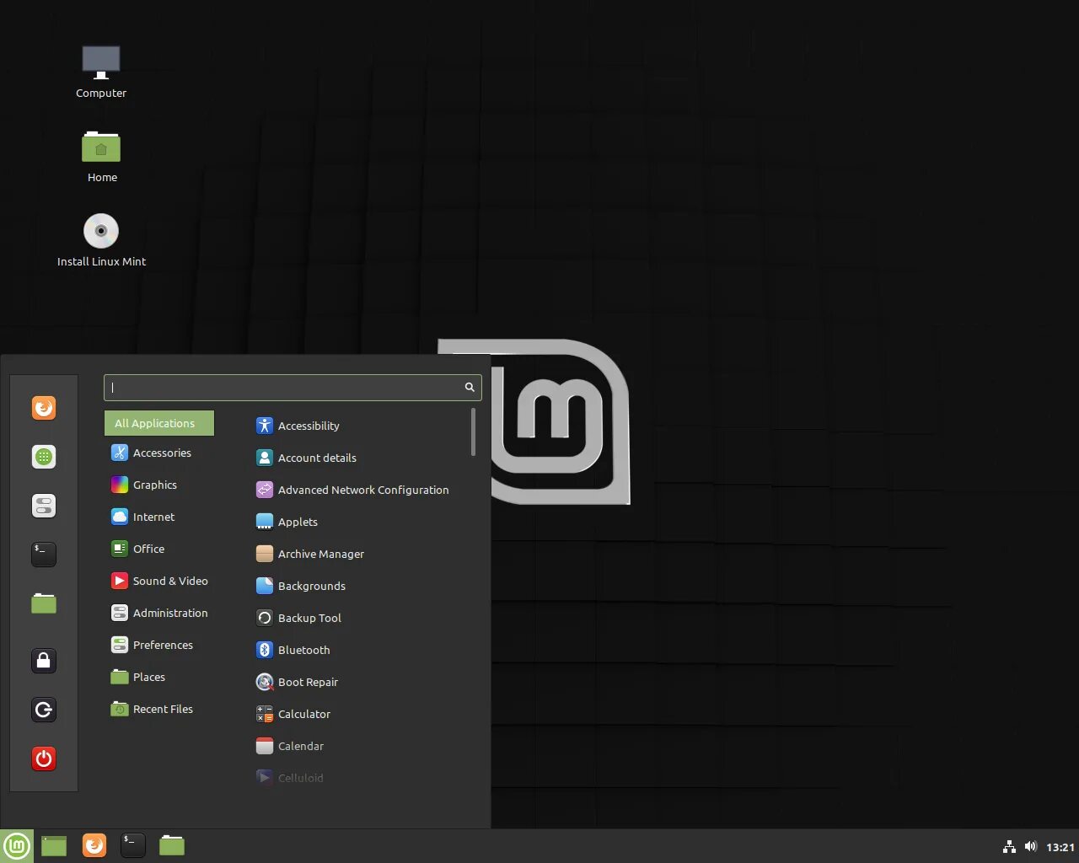
Task: Open Firefox from the menu favorites sidebar
Action: (44, 408)
